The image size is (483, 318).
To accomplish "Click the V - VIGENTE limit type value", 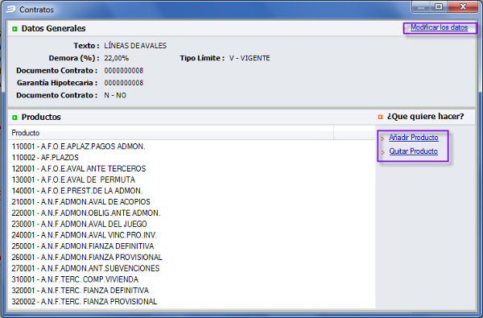I will click(x=250, y=58).
